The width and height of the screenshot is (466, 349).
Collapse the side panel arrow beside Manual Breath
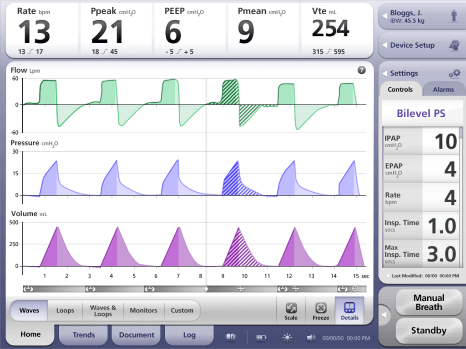click(385, 314)
